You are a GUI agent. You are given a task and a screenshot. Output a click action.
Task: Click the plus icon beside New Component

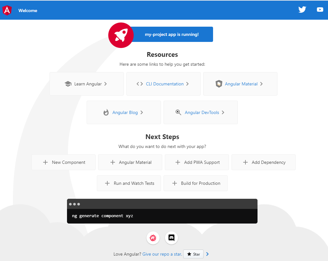45,162
